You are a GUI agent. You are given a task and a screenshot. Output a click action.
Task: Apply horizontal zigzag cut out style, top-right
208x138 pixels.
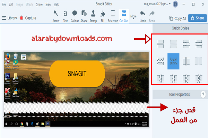click(199, 44)
